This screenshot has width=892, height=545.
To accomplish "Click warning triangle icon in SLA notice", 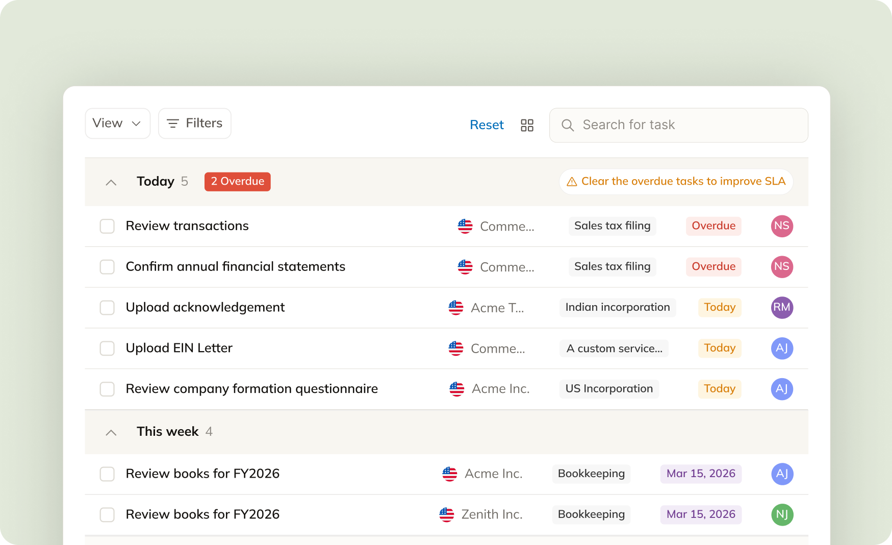I will (x=572, y=182).
